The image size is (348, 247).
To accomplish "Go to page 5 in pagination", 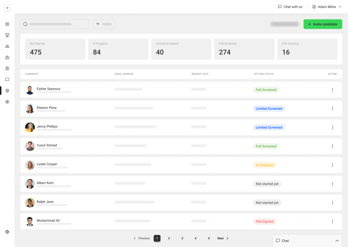I will click(x=209, y=238).
